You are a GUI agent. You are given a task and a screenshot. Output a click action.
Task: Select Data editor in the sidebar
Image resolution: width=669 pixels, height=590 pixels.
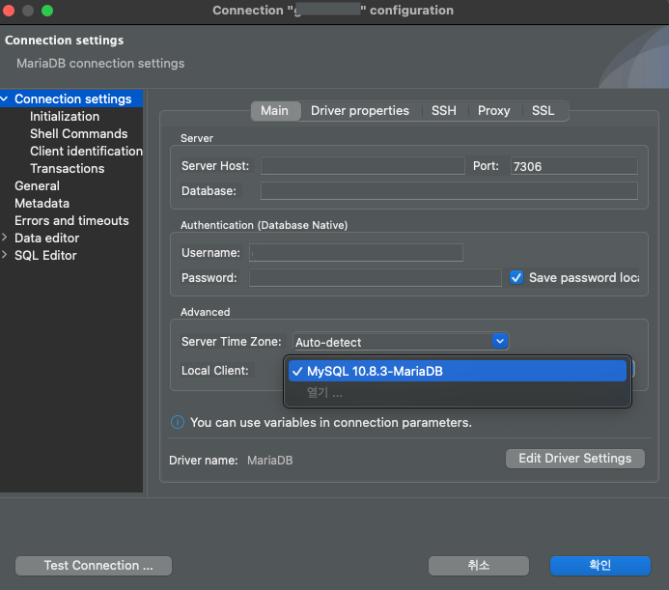click(x=47, y=238)
